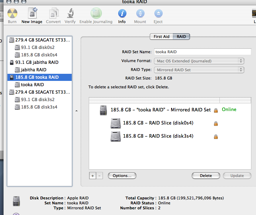Viewport: 256px width, 215px height.
Task: Click the Update button
Action: click(x=237, y=176)
